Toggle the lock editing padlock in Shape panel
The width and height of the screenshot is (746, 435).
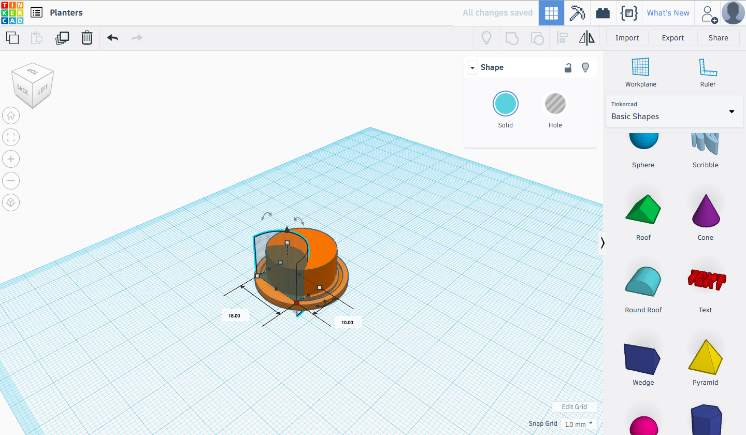tap(568, 67)
